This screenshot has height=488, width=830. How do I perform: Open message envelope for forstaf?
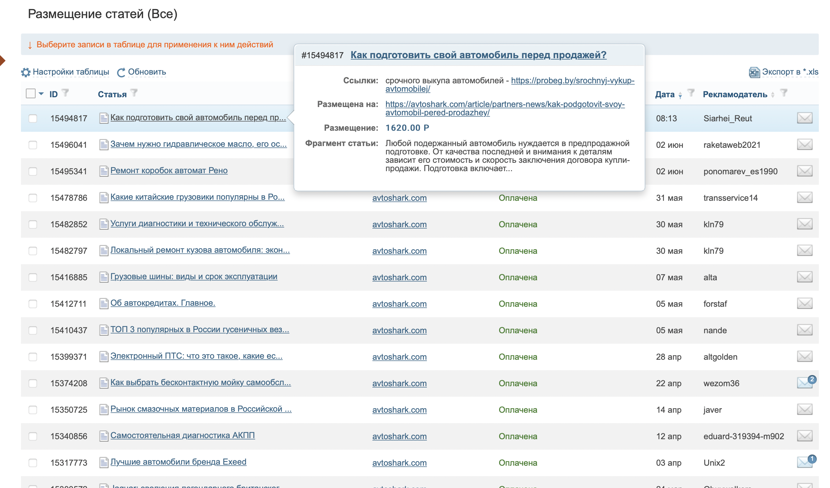[805, 303]
